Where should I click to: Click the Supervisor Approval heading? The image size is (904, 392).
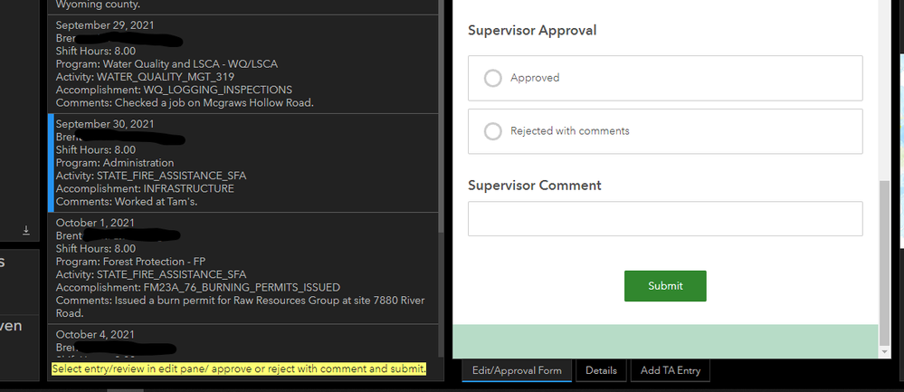point(532,31)
